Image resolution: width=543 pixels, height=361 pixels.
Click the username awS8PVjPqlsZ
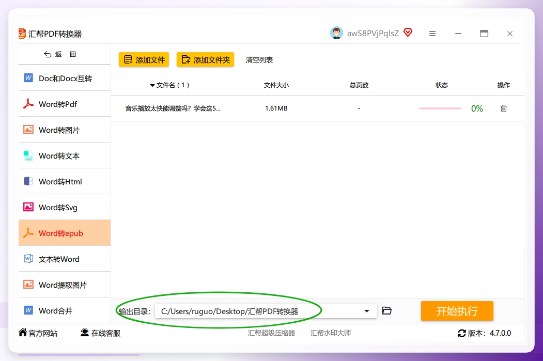373,33
